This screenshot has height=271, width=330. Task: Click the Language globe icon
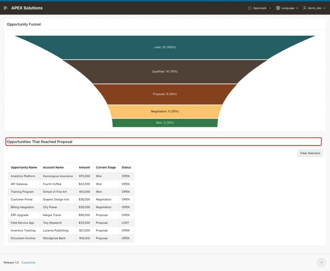click(278, 8)
